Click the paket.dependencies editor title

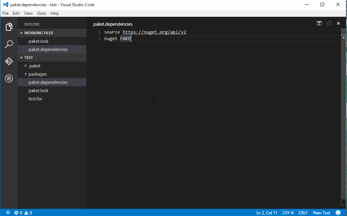113,24
